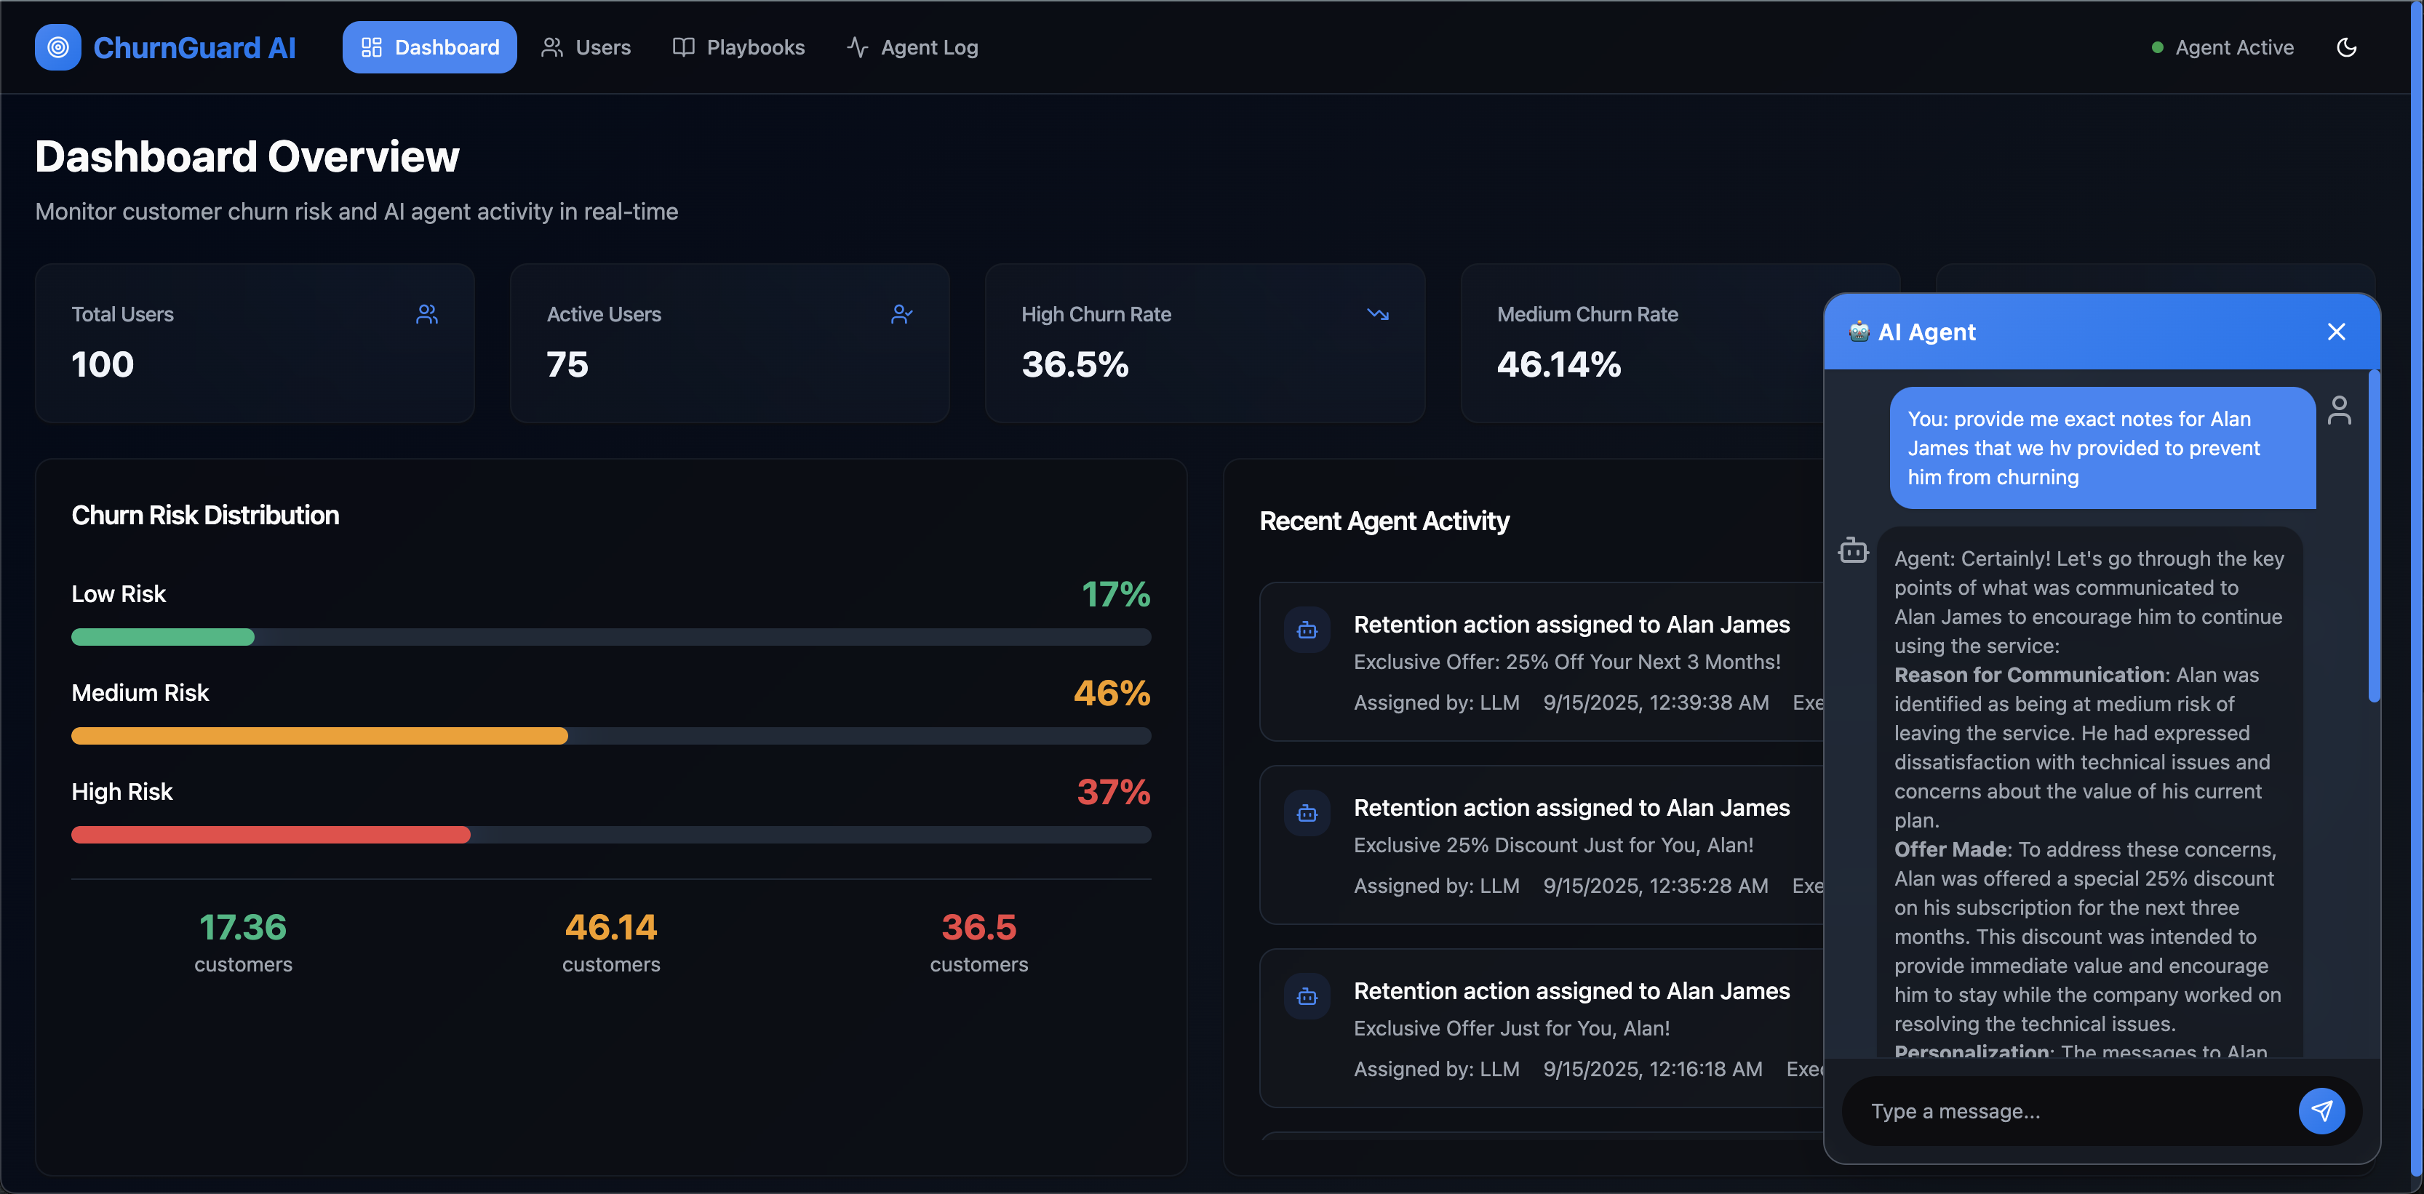
Task: Open the Playbooks section
Action: pos(738,47)
